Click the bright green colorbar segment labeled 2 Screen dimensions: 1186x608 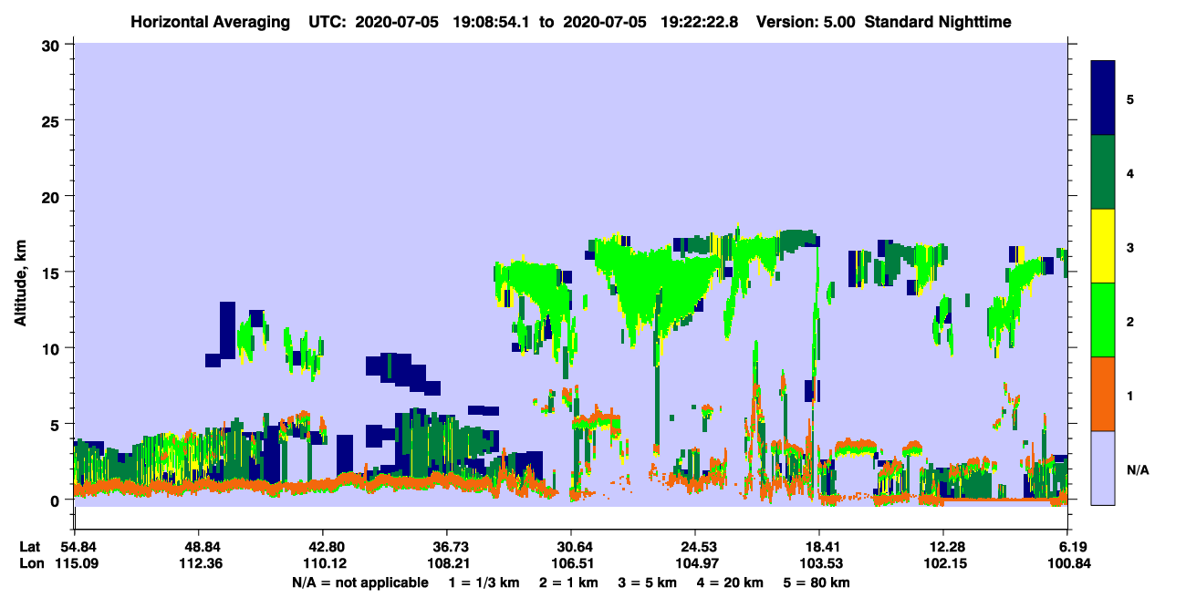coord(1103,320)
